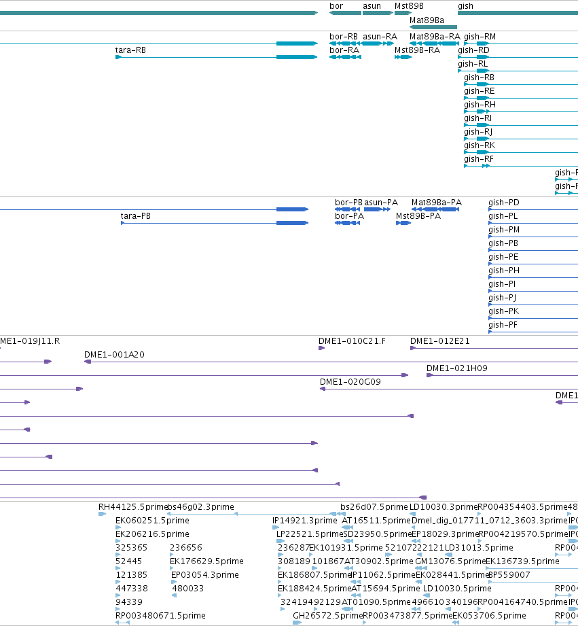The width and height of the screenshot is (578, 626).
Task: Select the DME1-021H09 BAC label
Action: (456, 368)
